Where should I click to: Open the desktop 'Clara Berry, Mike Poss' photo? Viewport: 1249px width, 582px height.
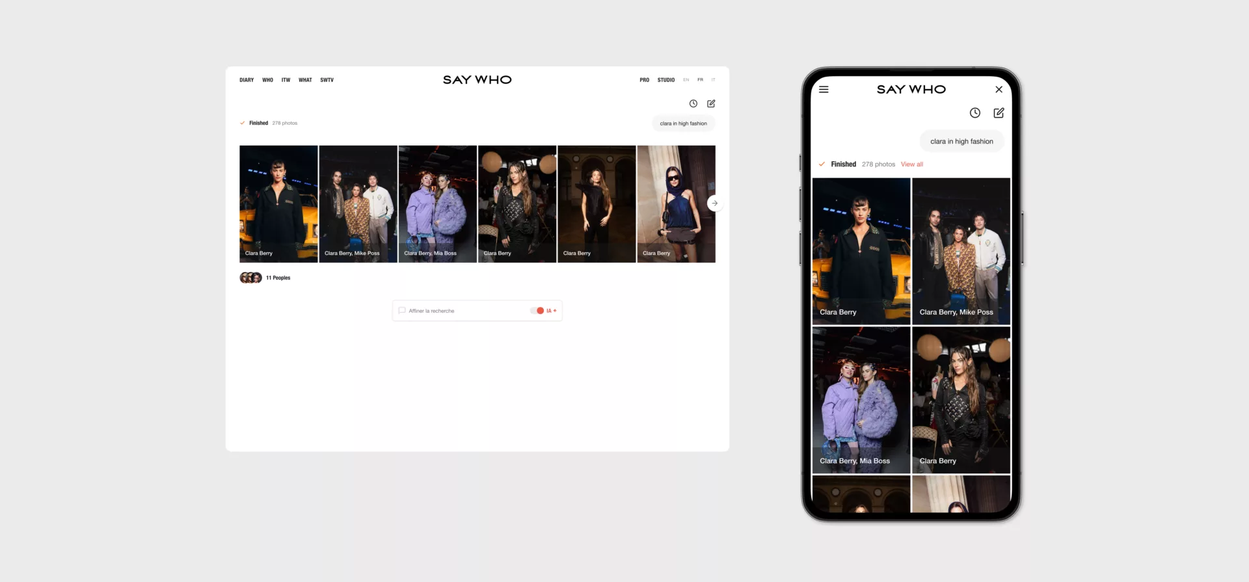coord(358,204)
